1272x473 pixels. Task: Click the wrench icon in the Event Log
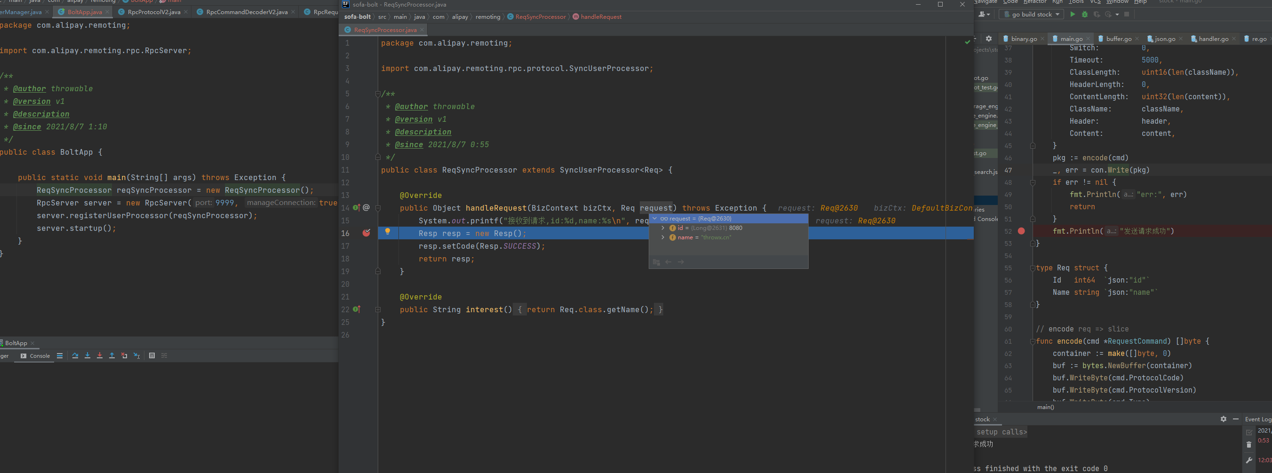click(x=1249, y=460)
